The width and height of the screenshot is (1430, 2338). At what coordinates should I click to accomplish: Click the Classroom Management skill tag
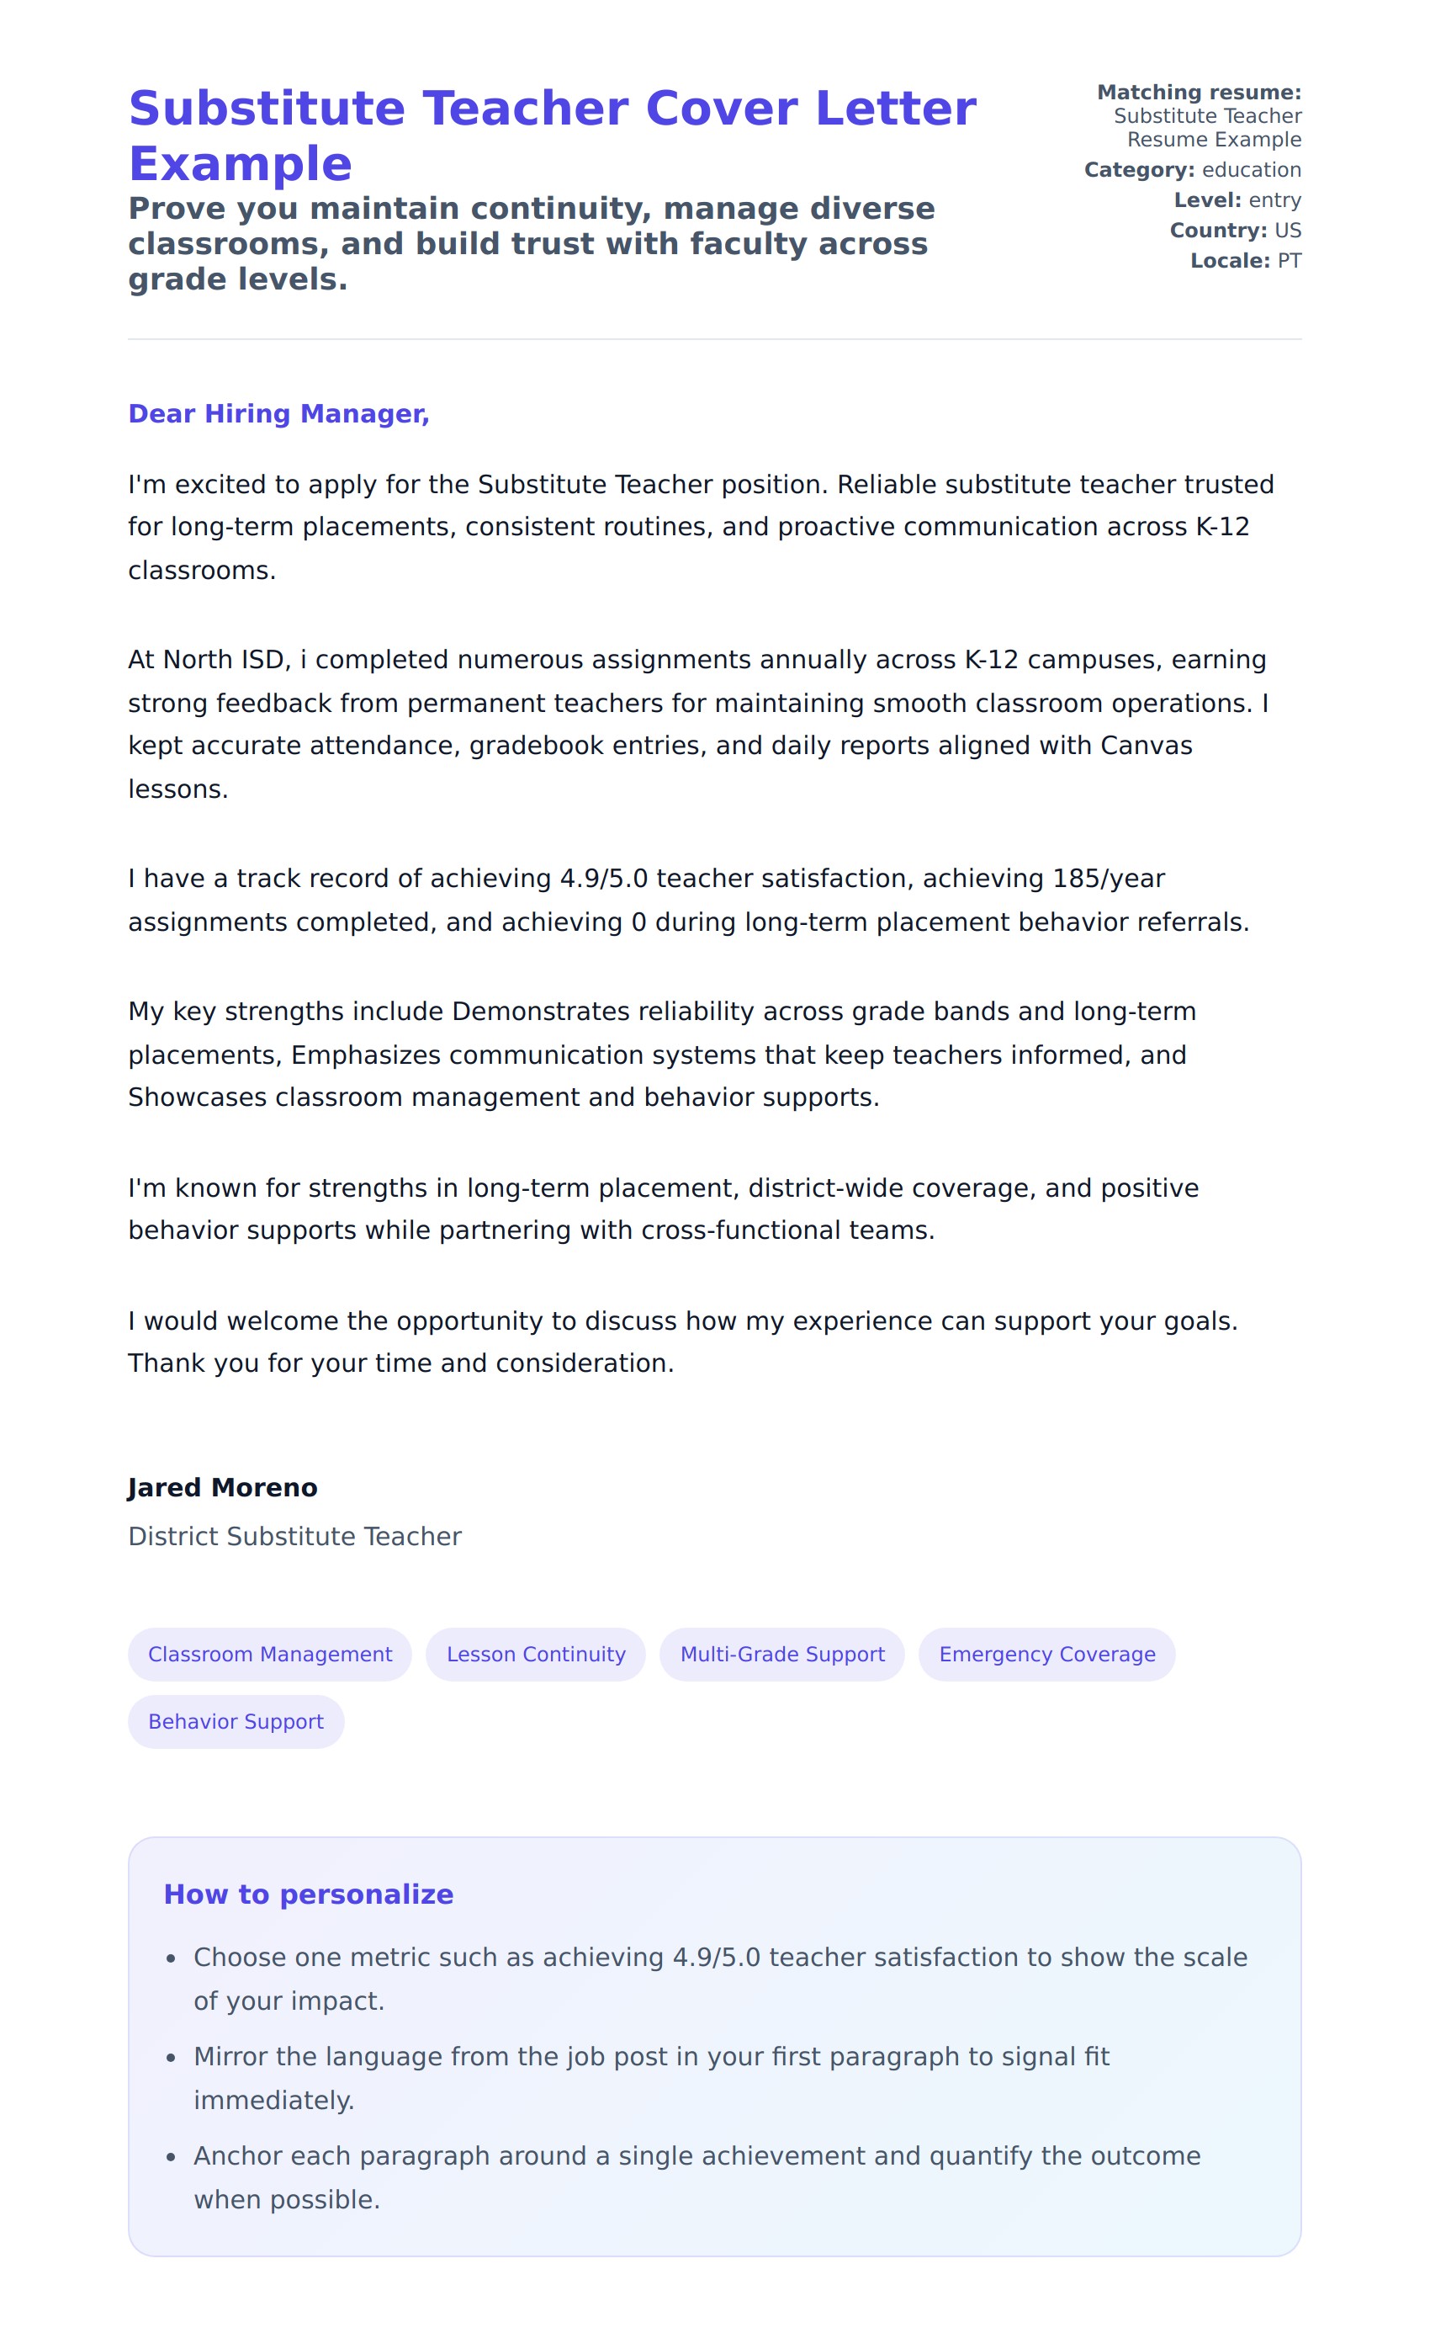pos(269,1654)
